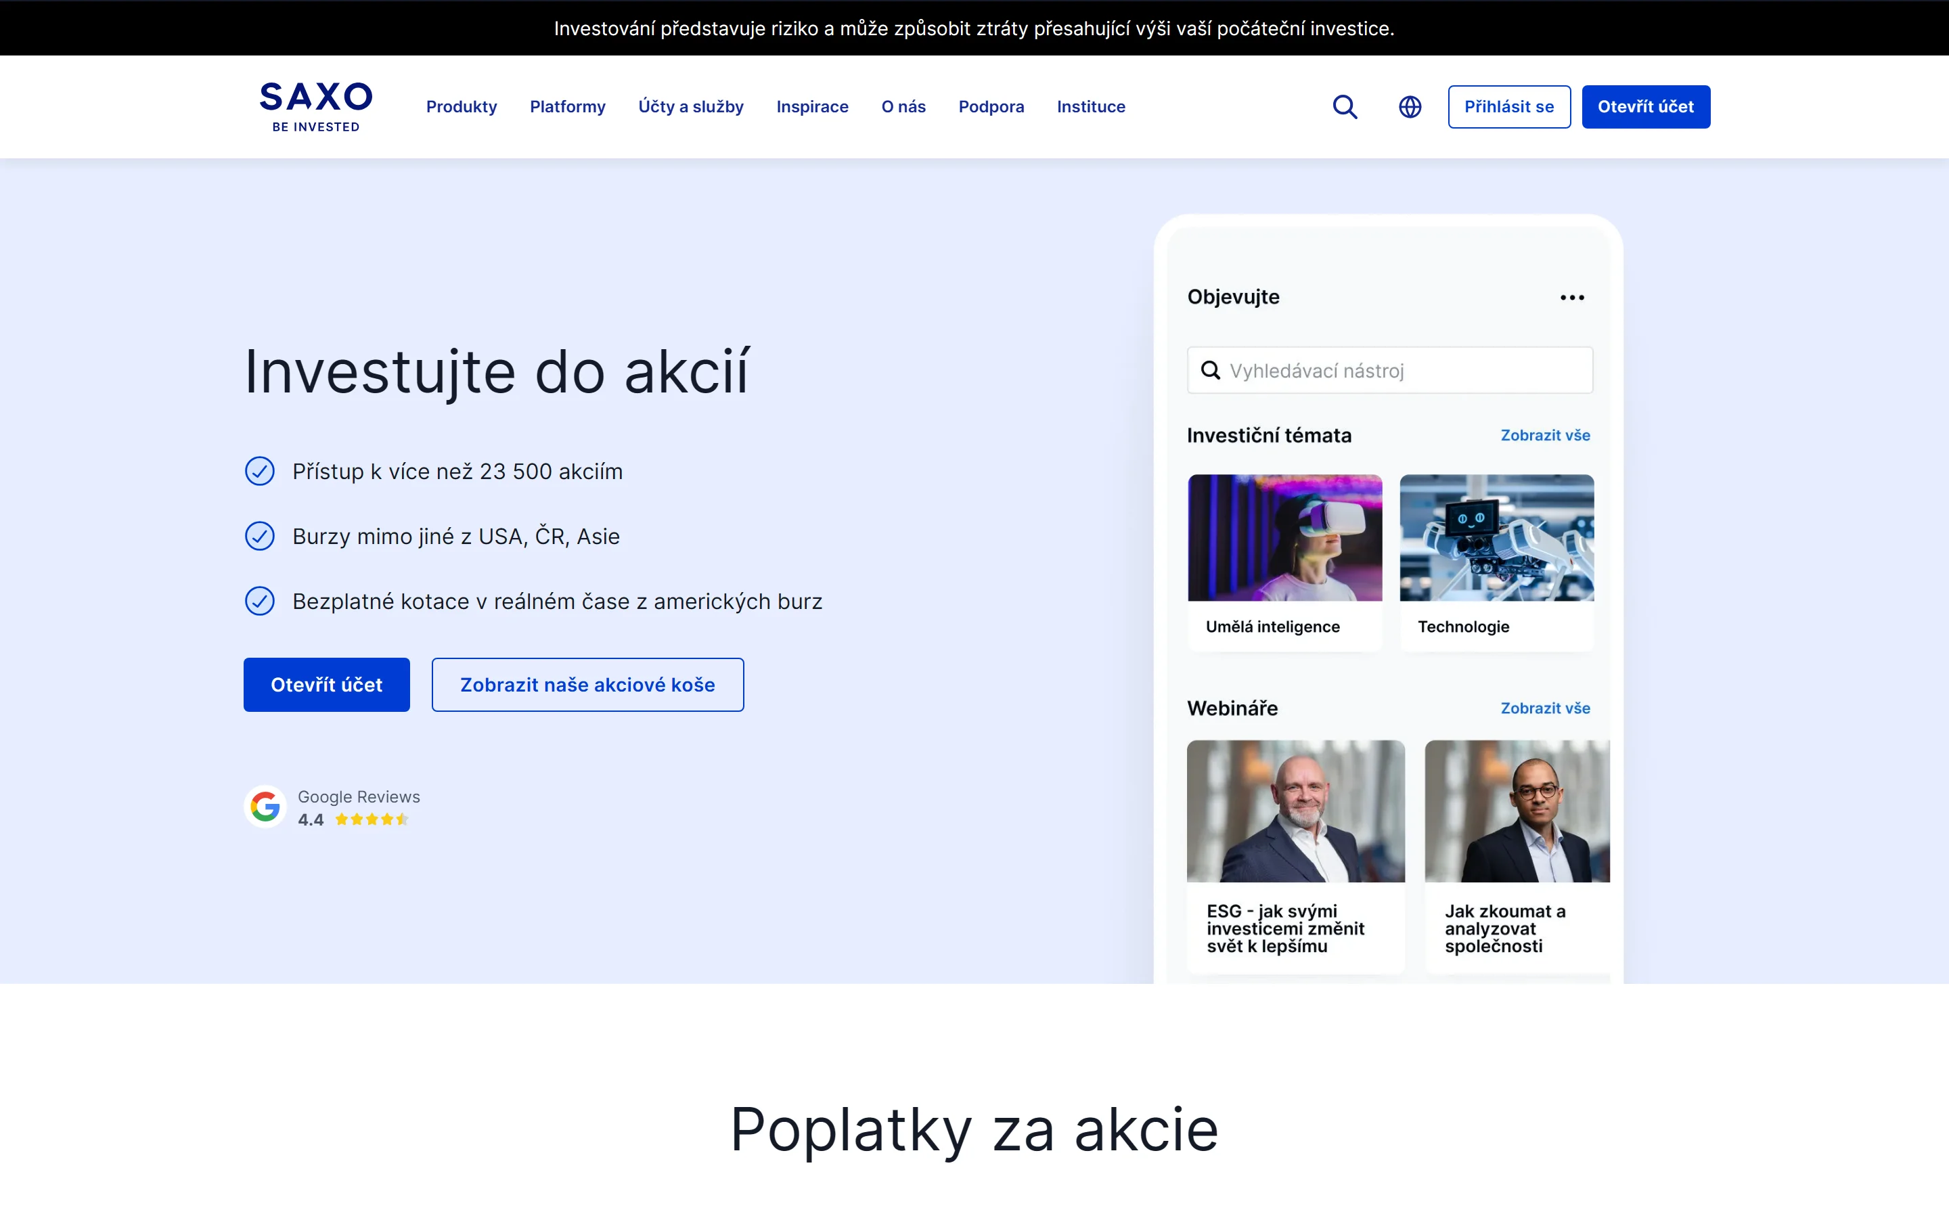Select Inspirace in the navigation

(812, 106)
